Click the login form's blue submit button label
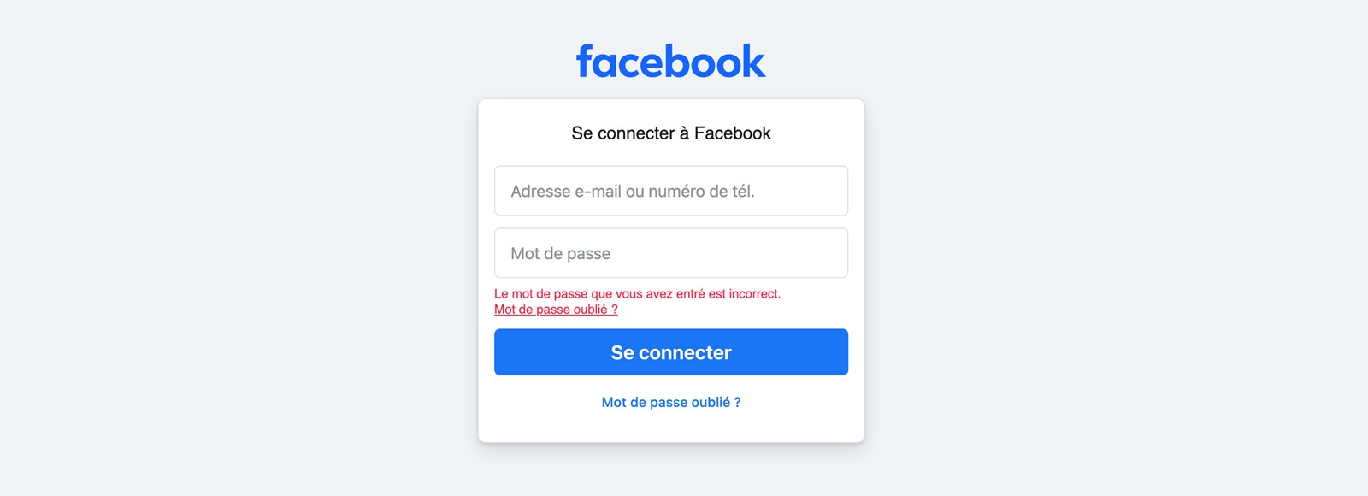The height and width of the screenshot is (496, 1368). point(671,351)
